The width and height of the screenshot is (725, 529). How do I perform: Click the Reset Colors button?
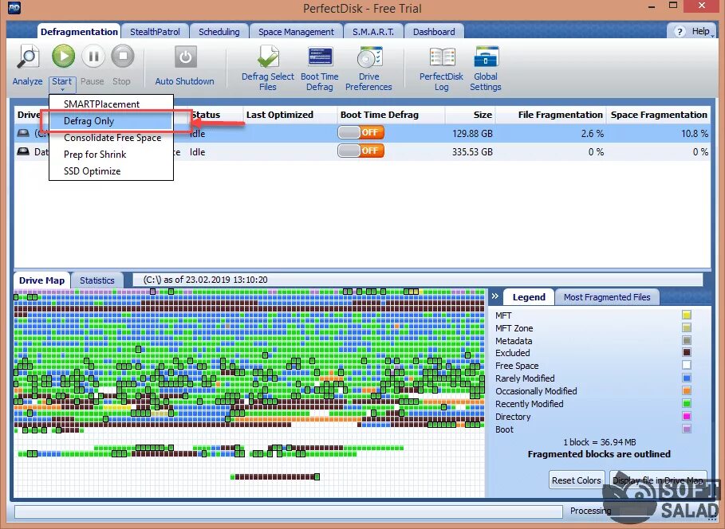coord(576,480)
